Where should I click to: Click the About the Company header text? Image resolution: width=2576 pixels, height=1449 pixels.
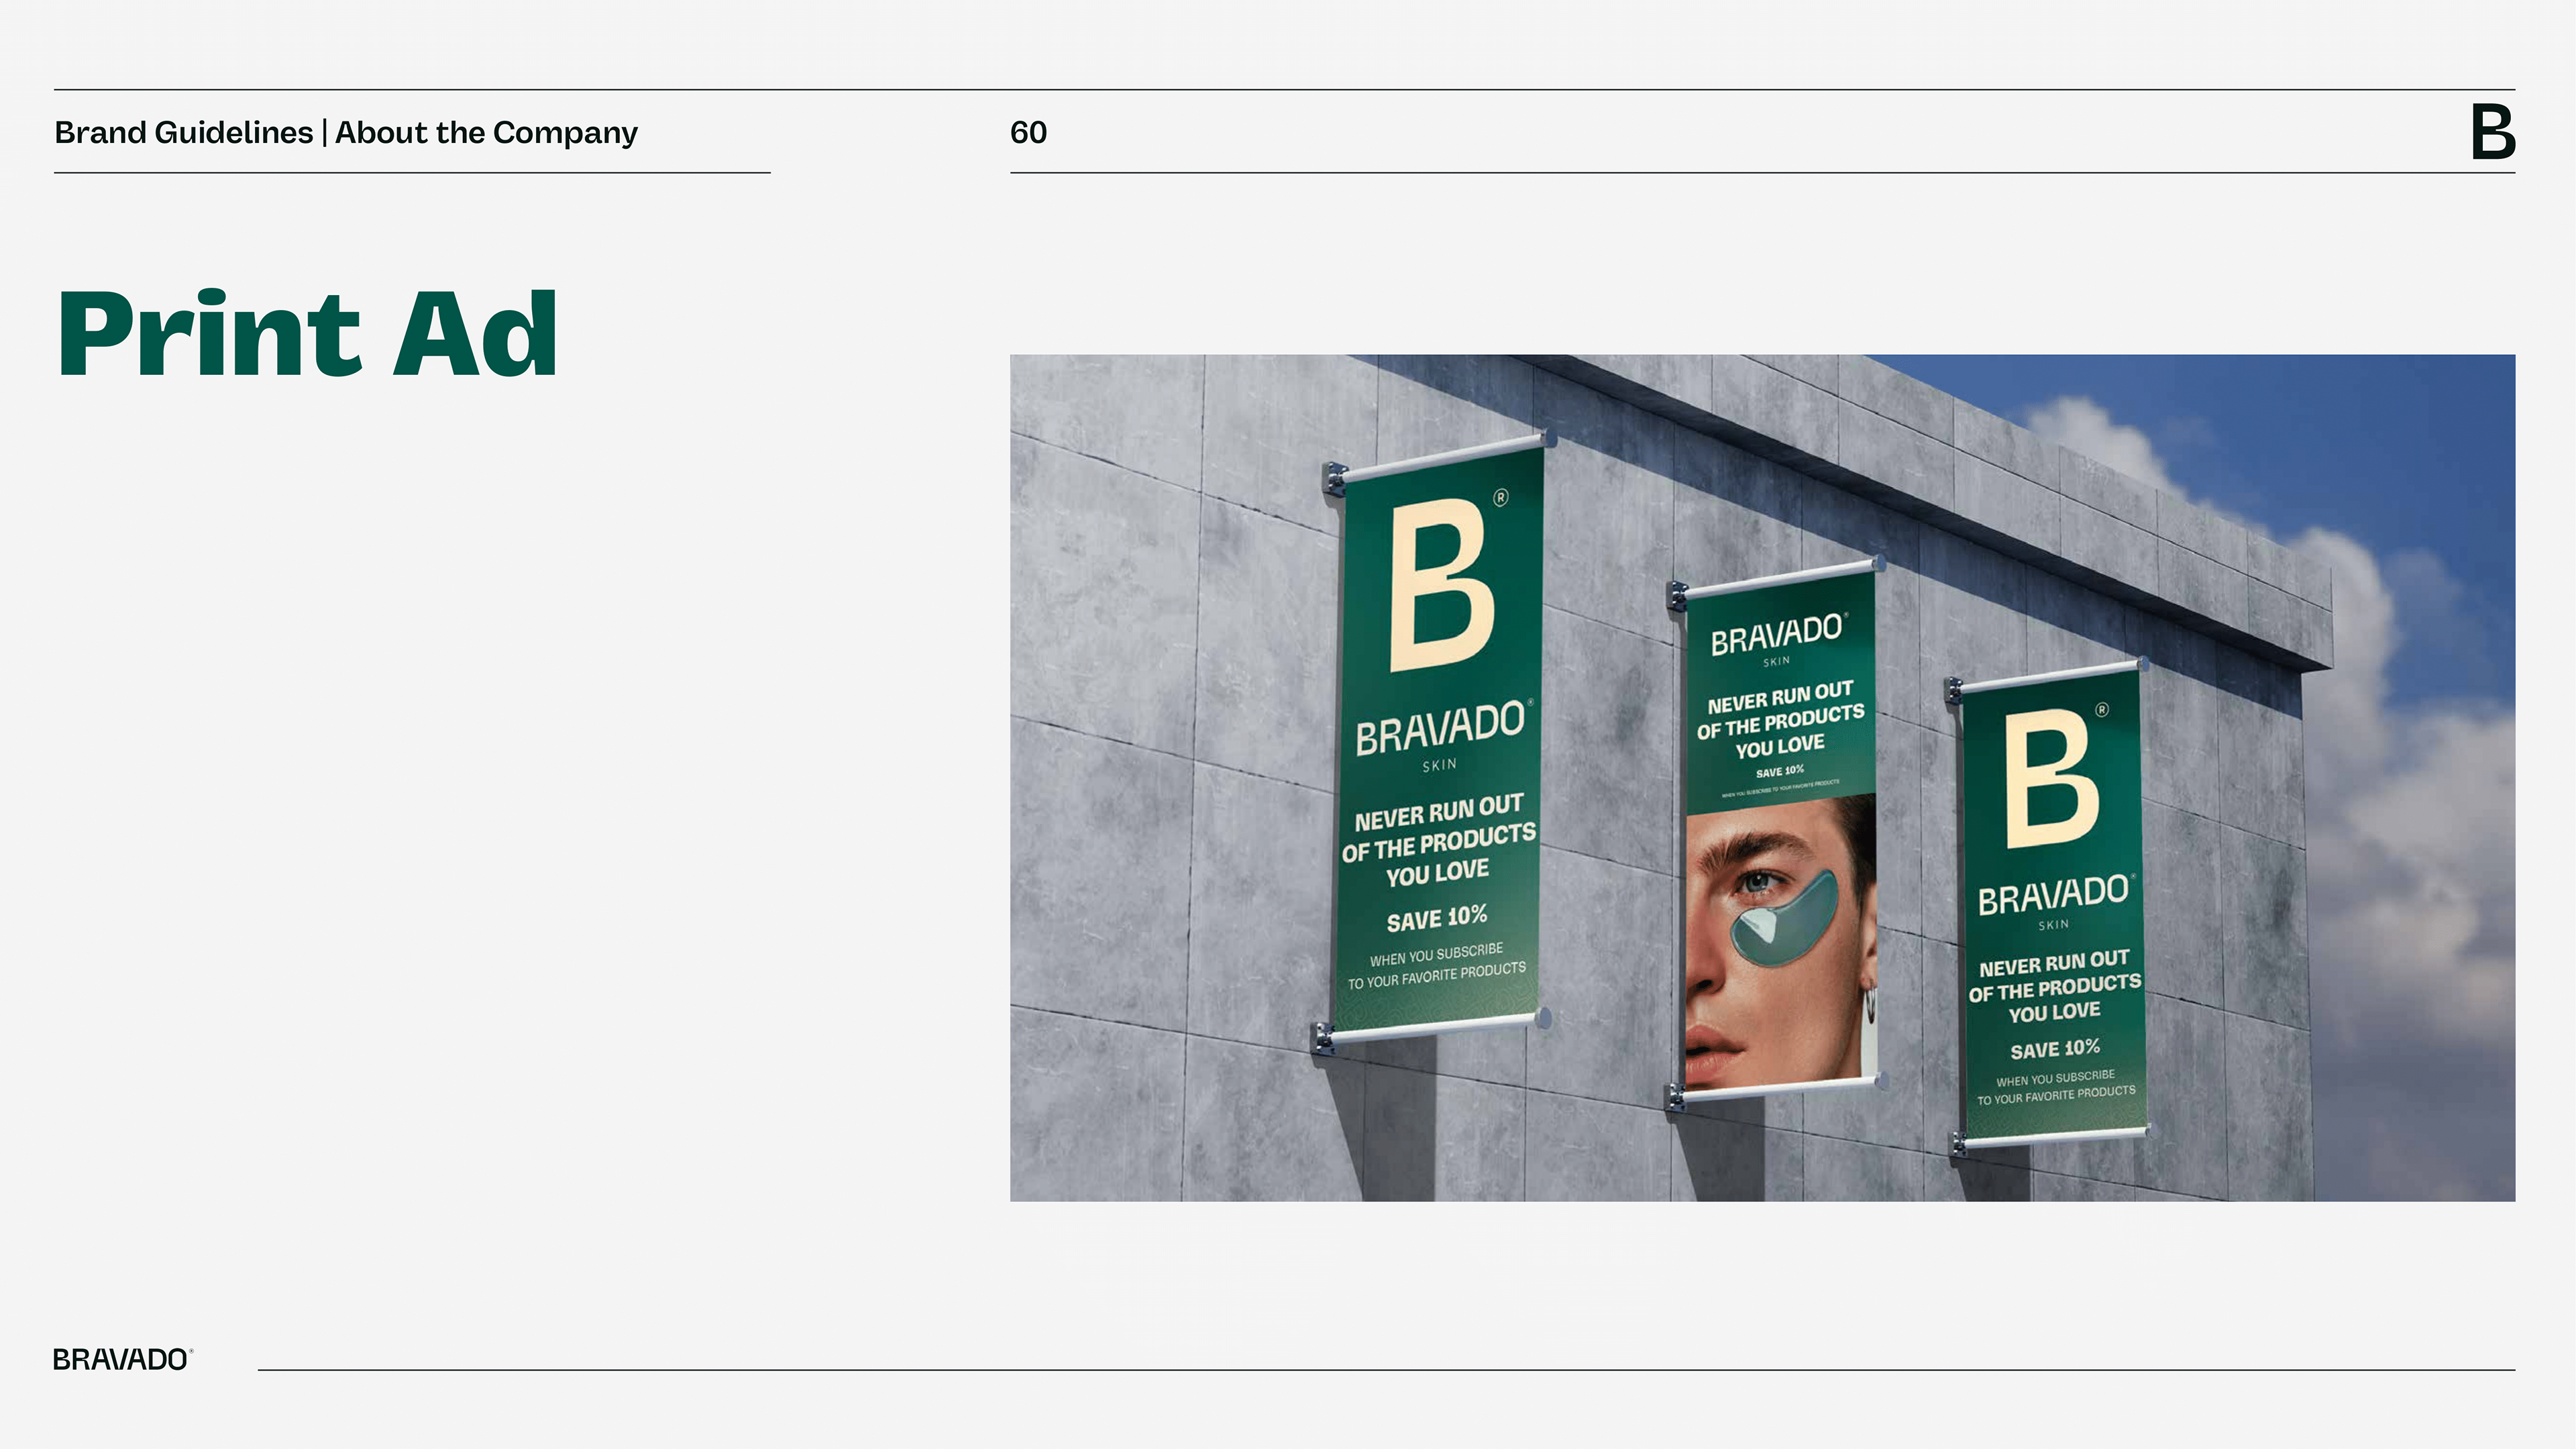pyautogui.click(x=486, y=133)
